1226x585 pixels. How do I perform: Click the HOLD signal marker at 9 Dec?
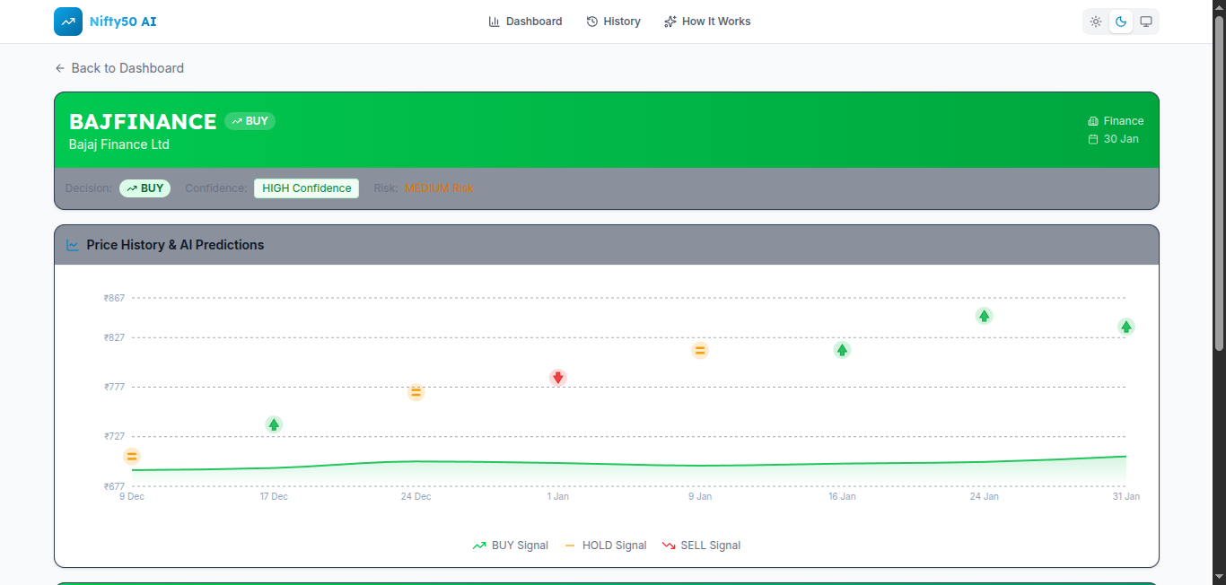point(132,456)
